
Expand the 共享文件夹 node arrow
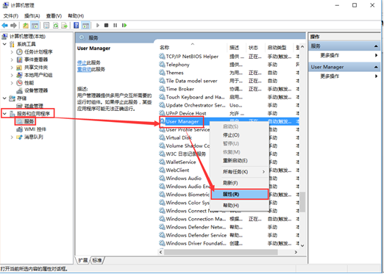pyautogui.click(x=12, y=68)
